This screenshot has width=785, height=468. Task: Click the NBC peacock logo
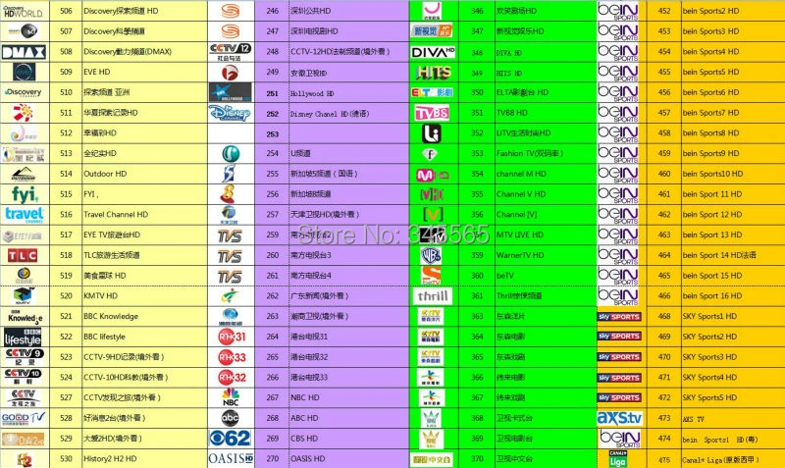click(x=231, y=397)
